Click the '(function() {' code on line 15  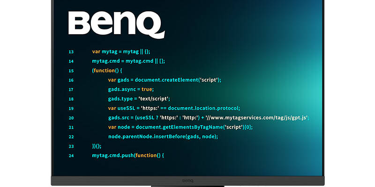107,71
